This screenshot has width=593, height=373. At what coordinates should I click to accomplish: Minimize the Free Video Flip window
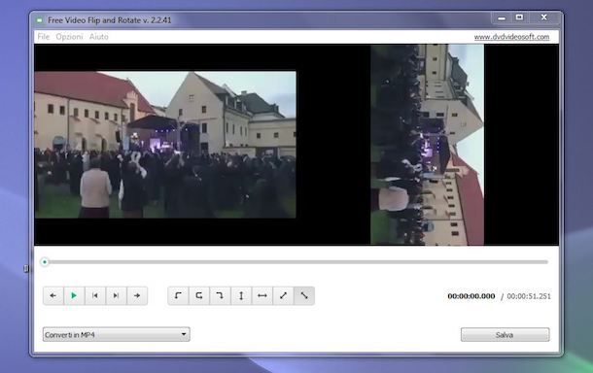click(x=502, y=17)
